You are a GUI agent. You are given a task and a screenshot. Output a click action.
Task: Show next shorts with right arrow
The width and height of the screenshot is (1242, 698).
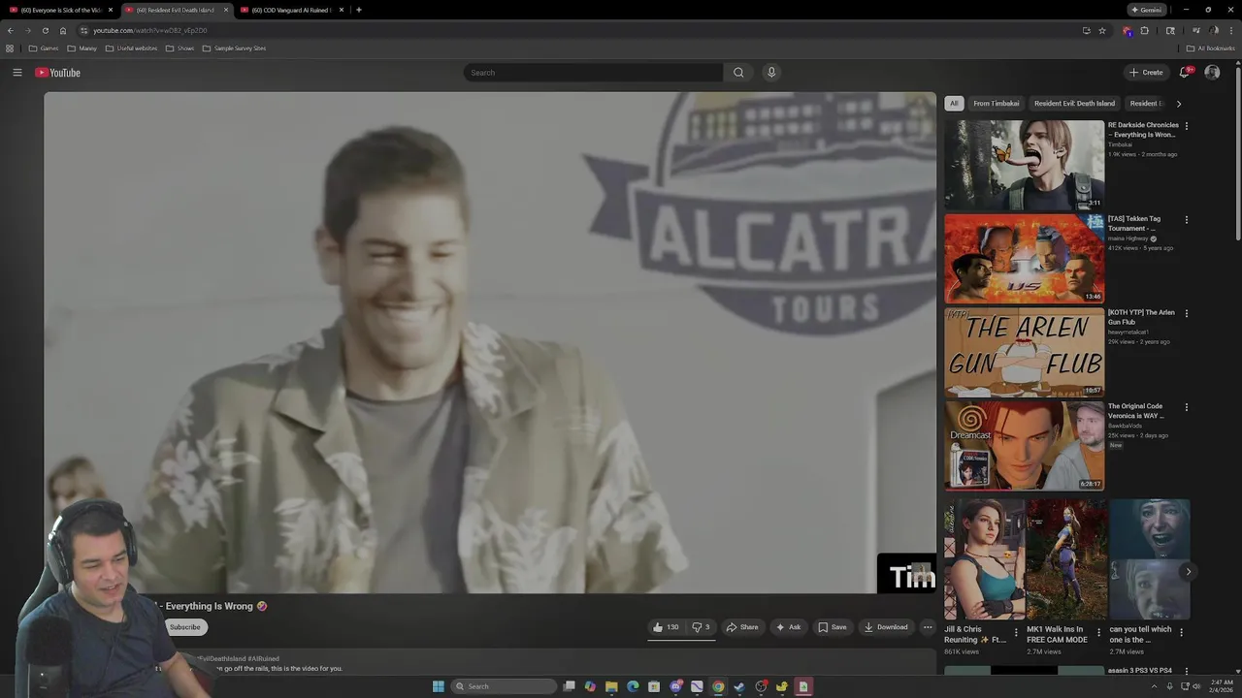(x=1188, y=572)
